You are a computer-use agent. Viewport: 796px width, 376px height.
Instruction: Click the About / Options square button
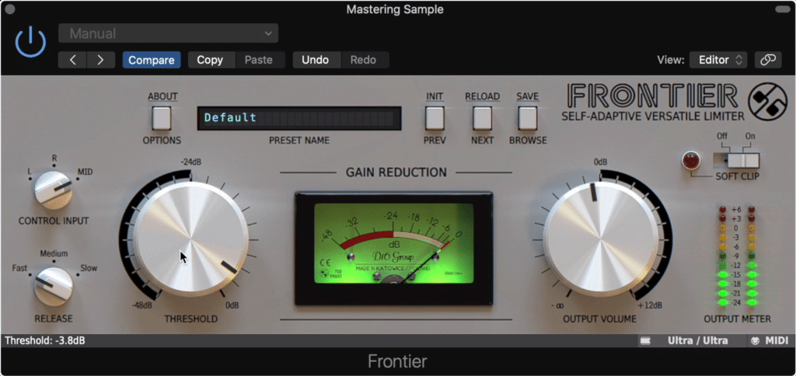(x=162, y=118)
